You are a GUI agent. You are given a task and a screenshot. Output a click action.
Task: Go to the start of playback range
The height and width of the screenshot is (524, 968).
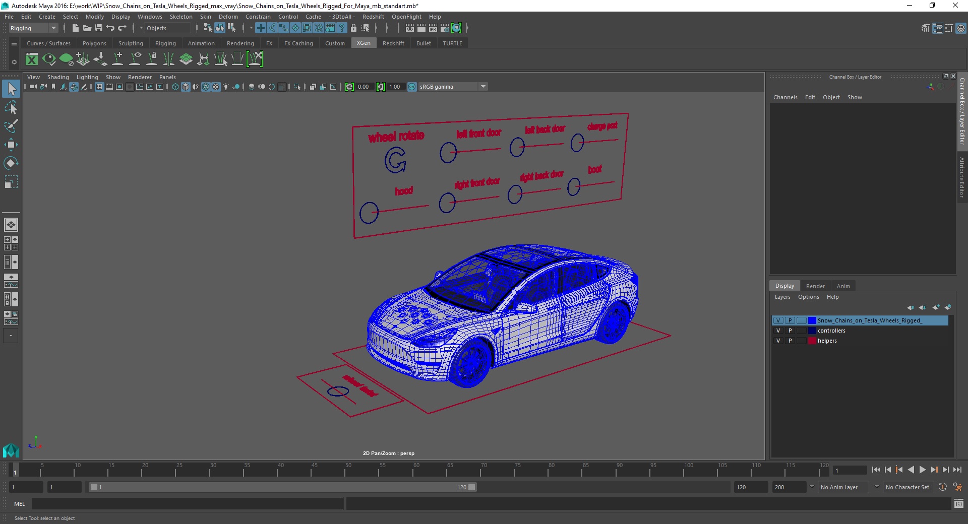coord(876,470)
